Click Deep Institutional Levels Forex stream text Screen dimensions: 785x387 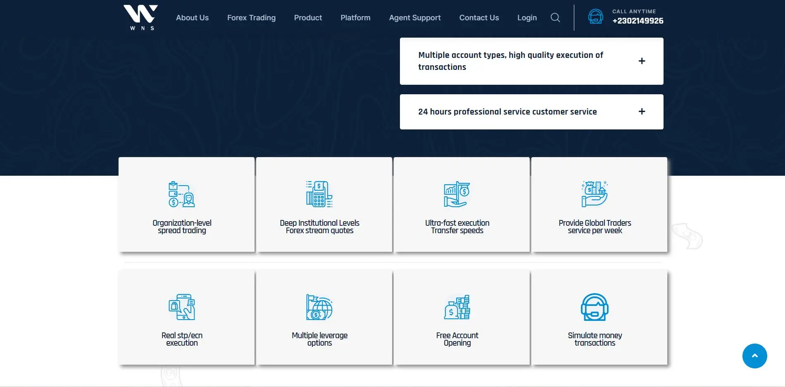coord(319,227)
